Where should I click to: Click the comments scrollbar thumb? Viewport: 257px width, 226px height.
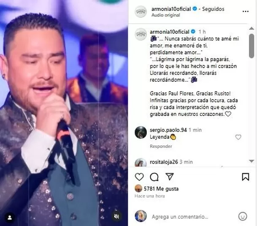pyautogui.click(x=252, y=46)
